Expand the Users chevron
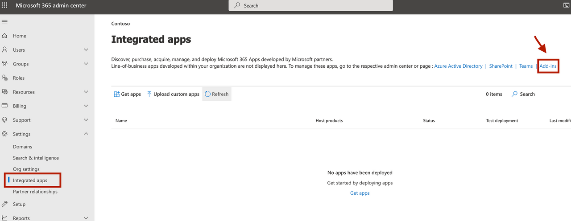The image size is (571, 221). (x=86, y=50)
